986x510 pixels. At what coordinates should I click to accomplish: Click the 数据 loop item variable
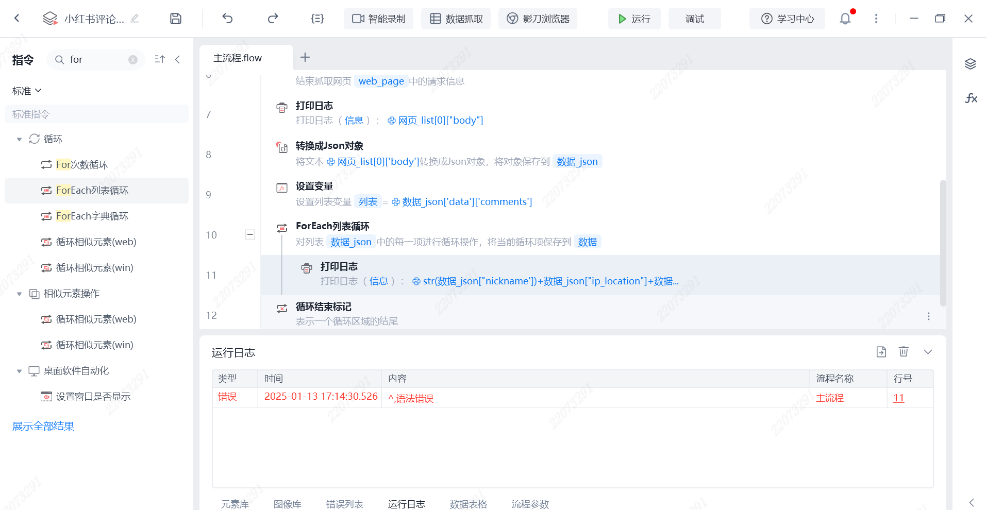[587, 242]
